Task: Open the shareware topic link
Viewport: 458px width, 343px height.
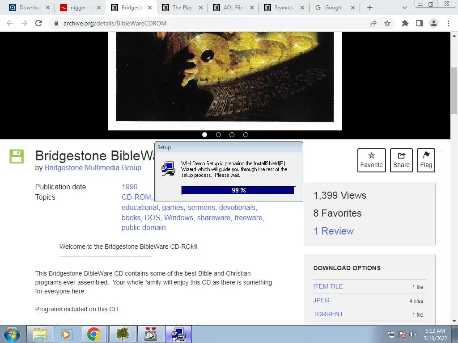Action: pos(213,218)
